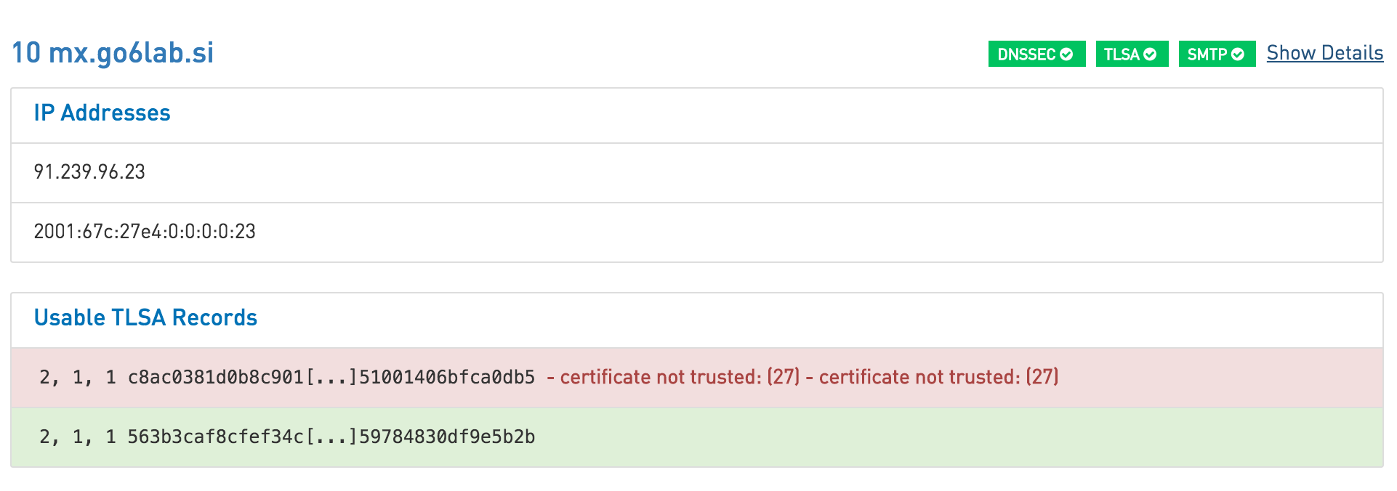
Task: Select the red TLSA record c8ac0381d0b8c901 row
Action: [697, 378]
